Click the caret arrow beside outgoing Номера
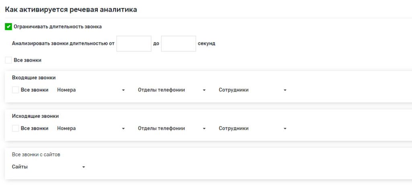Image resolution: width=412 pixels, height=187 pixels. (x=124, y=129)
